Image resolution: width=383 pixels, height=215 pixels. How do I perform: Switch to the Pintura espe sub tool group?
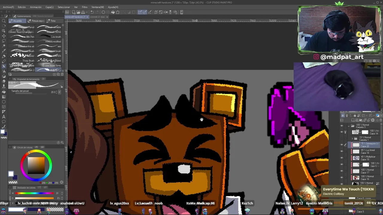coord(36,21)
